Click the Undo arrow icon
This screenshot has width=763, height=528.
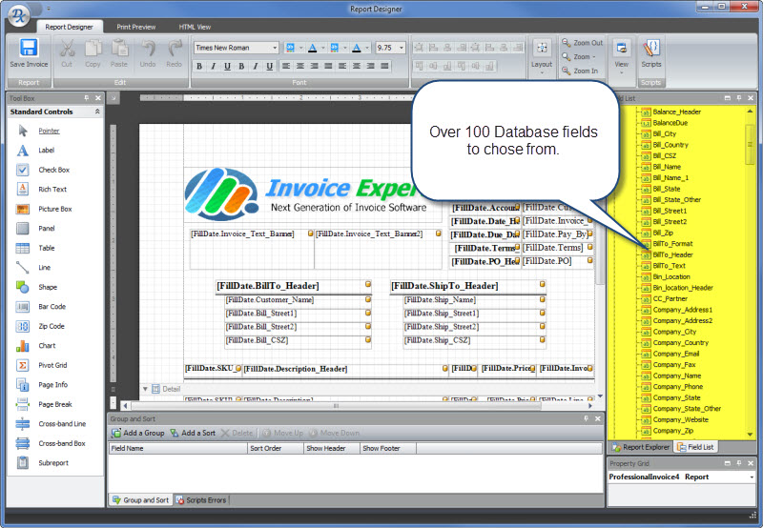click(148, 49)
